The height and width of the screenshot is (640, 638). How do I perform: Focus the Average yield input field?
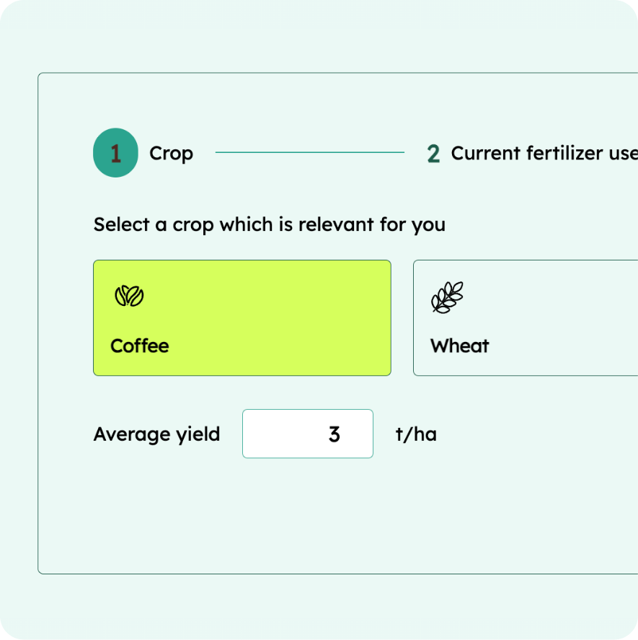tap(308, 434)
